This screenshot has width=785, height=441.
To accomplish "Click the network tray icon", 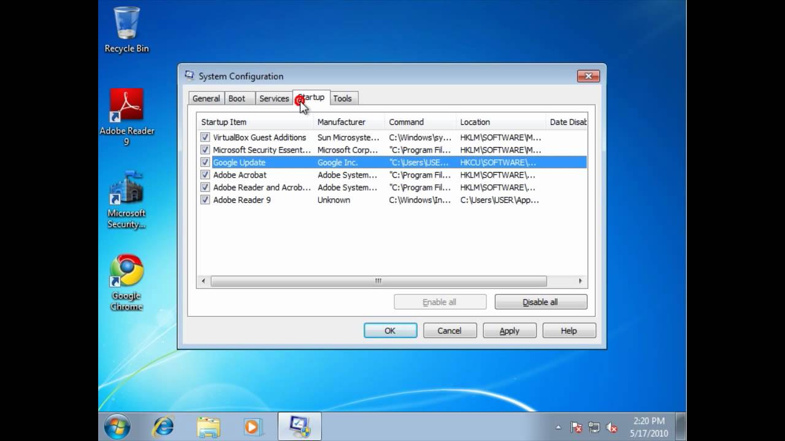I will coord(594,428).
